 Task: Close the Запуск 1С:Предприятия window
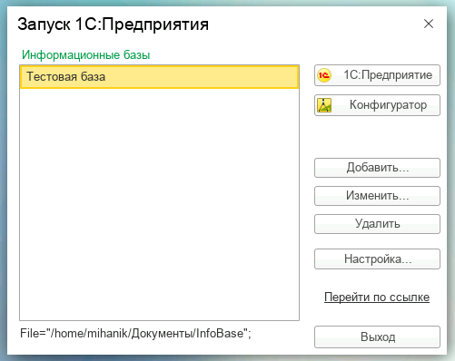point(429,24)
